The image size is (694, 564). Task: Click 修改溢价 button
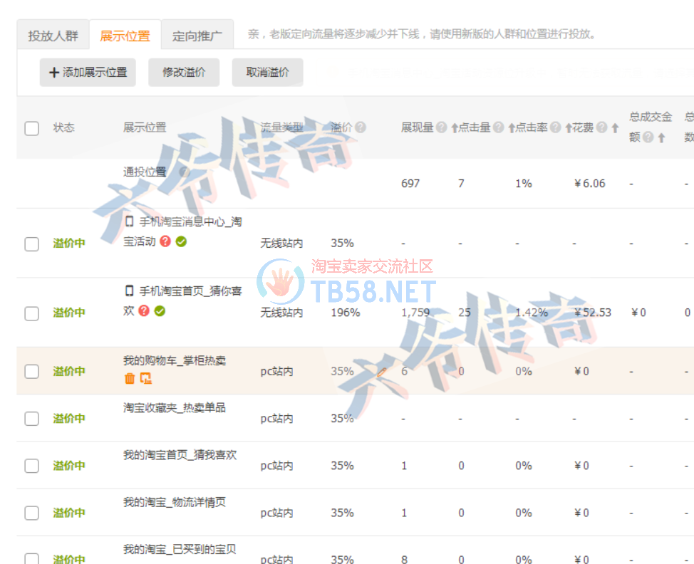pos(184,72)
